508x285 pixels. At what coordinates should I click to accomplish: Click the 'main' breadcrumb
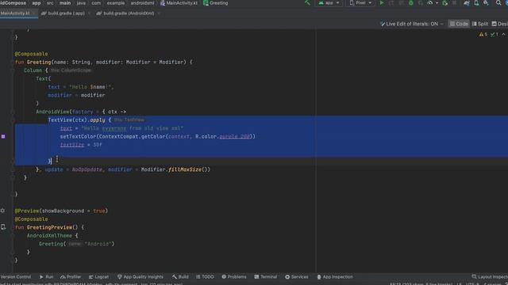65,3
